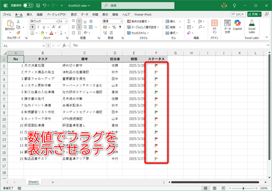The image size is (272, 191).
Task: Click the Paste clipboard icon
Action: [x=10, y=23]
